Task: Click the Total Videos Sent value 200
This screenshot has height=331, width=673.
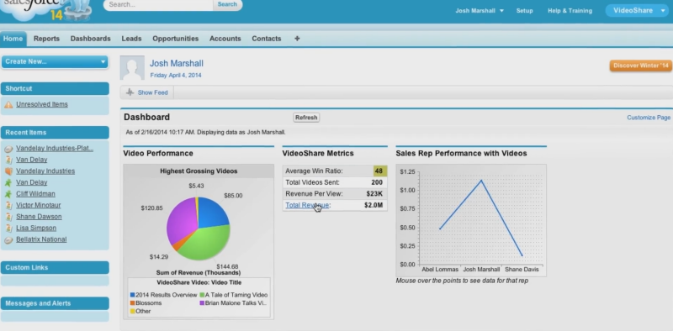Action: 377,182
